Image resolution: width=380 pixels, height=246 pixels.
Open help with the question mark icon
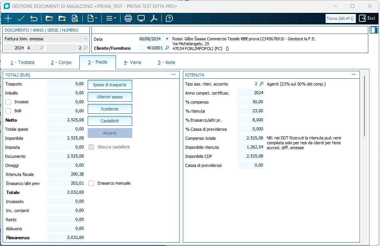coord(169,18)
